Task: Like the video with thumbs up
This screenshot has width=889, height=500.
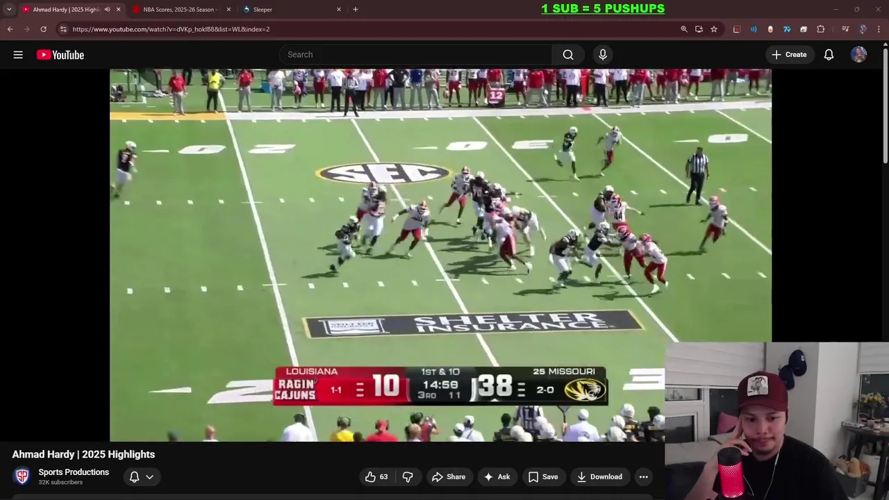Action: point(376,476)
